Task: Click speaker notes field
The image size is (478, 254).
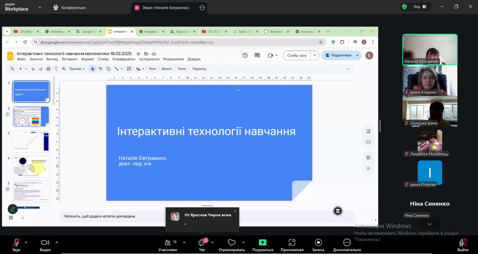Action: (x=114, y=216)
